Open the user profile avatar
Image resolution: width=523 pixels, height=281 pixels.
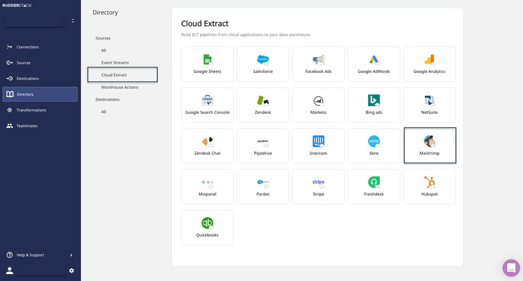coord(9,271)
